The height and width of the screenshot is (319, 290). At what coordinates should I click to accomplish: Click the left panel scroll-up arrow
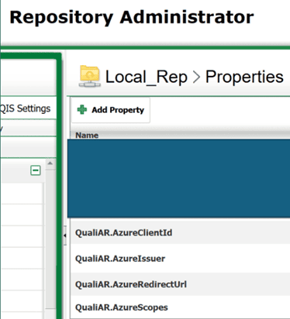[50, 163]
